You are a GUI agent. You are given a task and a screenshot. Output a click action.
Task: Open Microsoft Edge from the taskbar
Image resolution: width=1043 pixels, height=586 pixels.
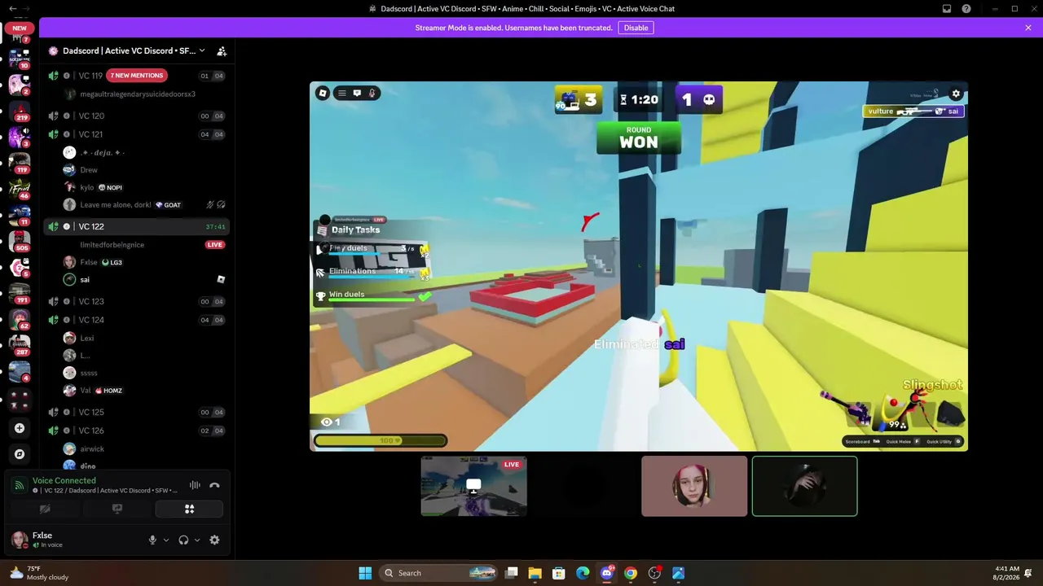tap(583, 573)
